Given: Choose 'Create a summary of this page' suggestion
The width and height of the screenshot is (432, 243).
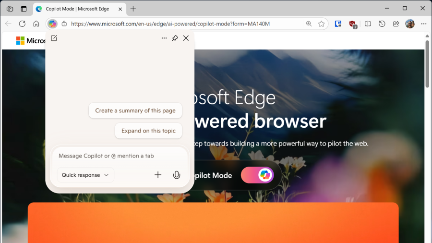Looking at the screenshot, I should 135,110.
